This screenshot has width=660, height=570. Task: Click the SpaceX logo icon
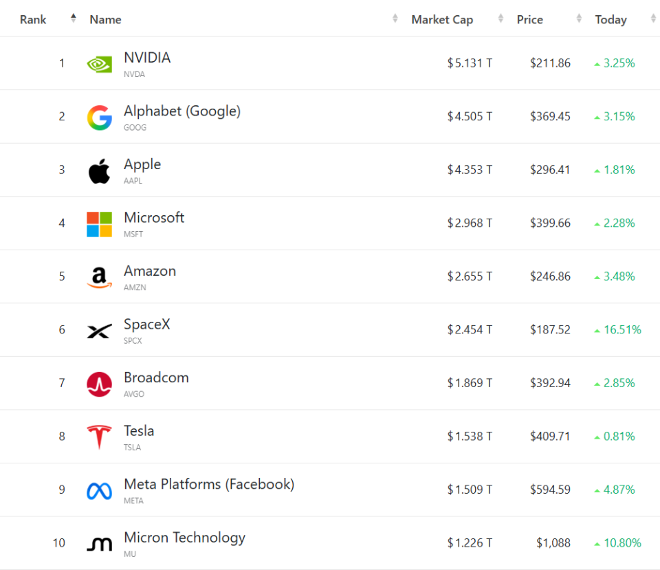pyautogui.click(x=99, y=331)
